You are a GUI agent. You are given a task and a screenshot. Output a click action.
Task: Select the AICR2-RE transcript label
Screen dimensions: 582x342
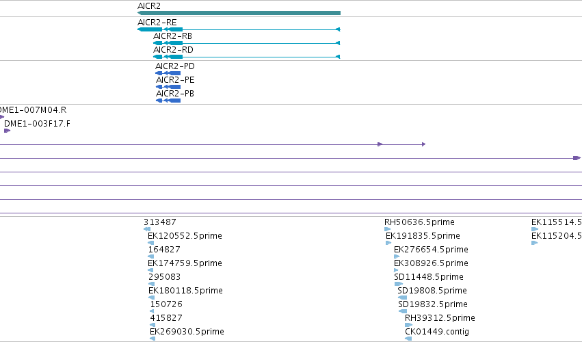157,23
